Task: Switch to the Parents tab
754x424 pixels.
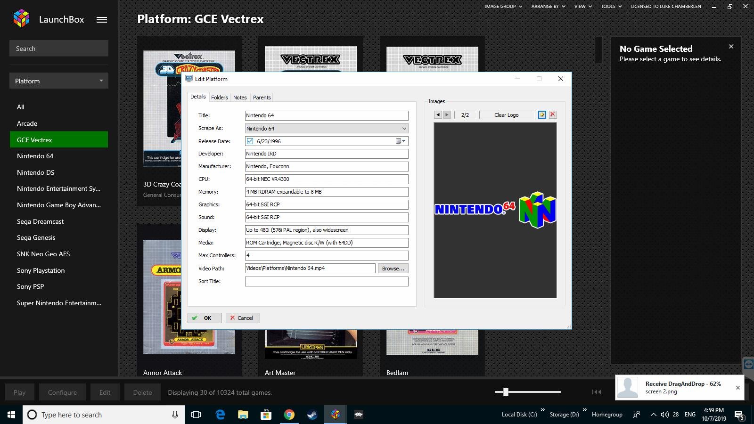Action: click(x=262, y=98)
